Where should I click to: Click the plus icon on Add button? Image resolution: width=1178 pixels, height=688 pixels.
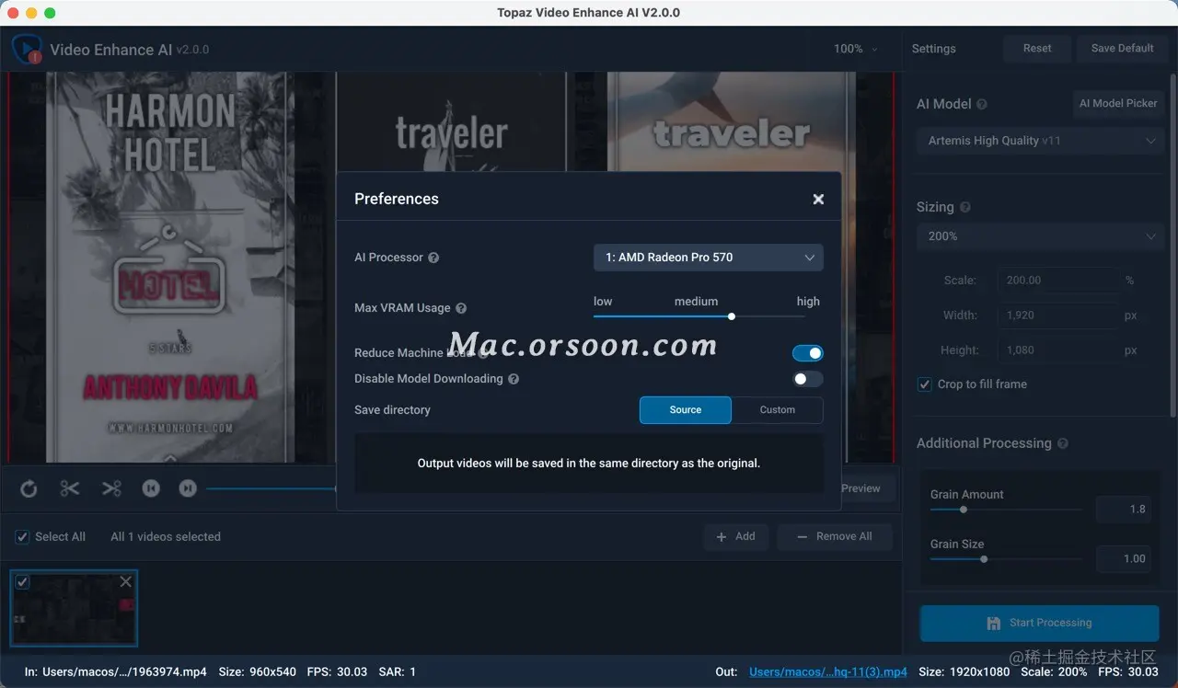[x=722, y=536]
